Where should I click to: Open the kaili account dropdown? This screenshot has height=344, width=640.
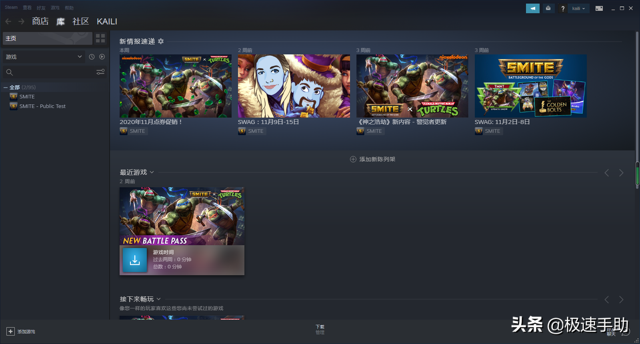(x=578, y=8)
